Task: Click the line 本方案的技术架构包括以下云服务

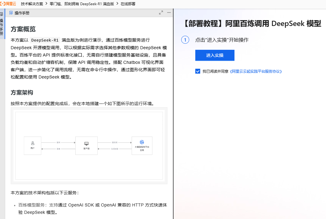Action: click(45, 193)
